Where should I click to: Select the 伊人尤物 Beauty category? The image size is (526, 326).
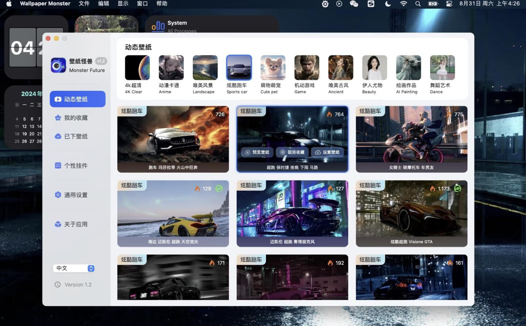click(x=375, y=67)
